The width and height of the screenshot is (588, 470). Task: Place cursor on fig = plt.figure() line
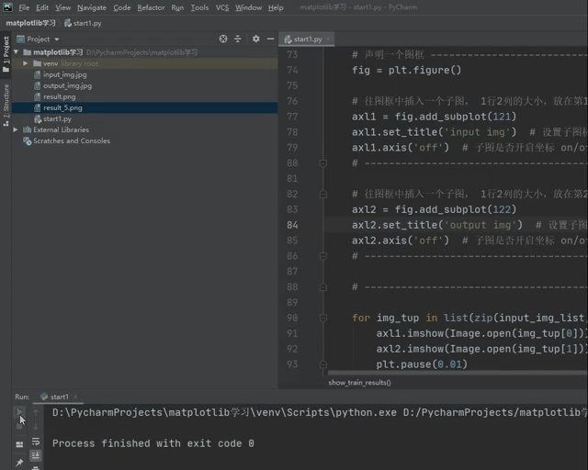coord(406,70)
